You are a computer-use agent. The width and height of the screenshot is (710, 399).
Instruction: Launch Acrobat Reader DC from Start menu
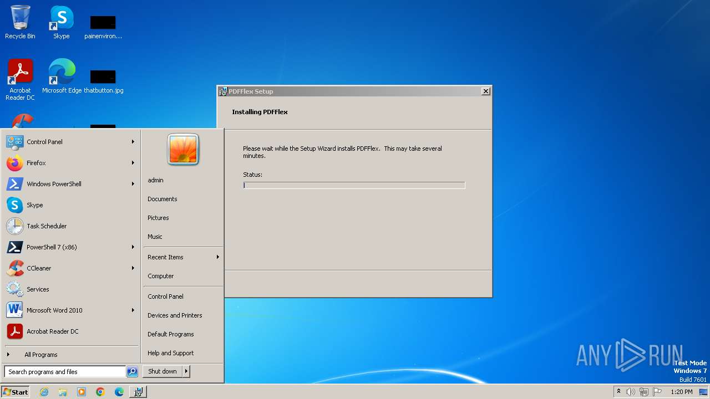click(71, 331)
